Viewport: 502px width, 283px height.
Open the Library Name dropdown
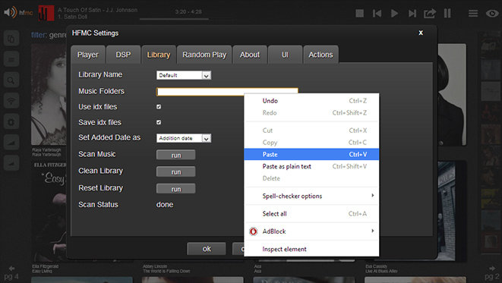(184, 75)
